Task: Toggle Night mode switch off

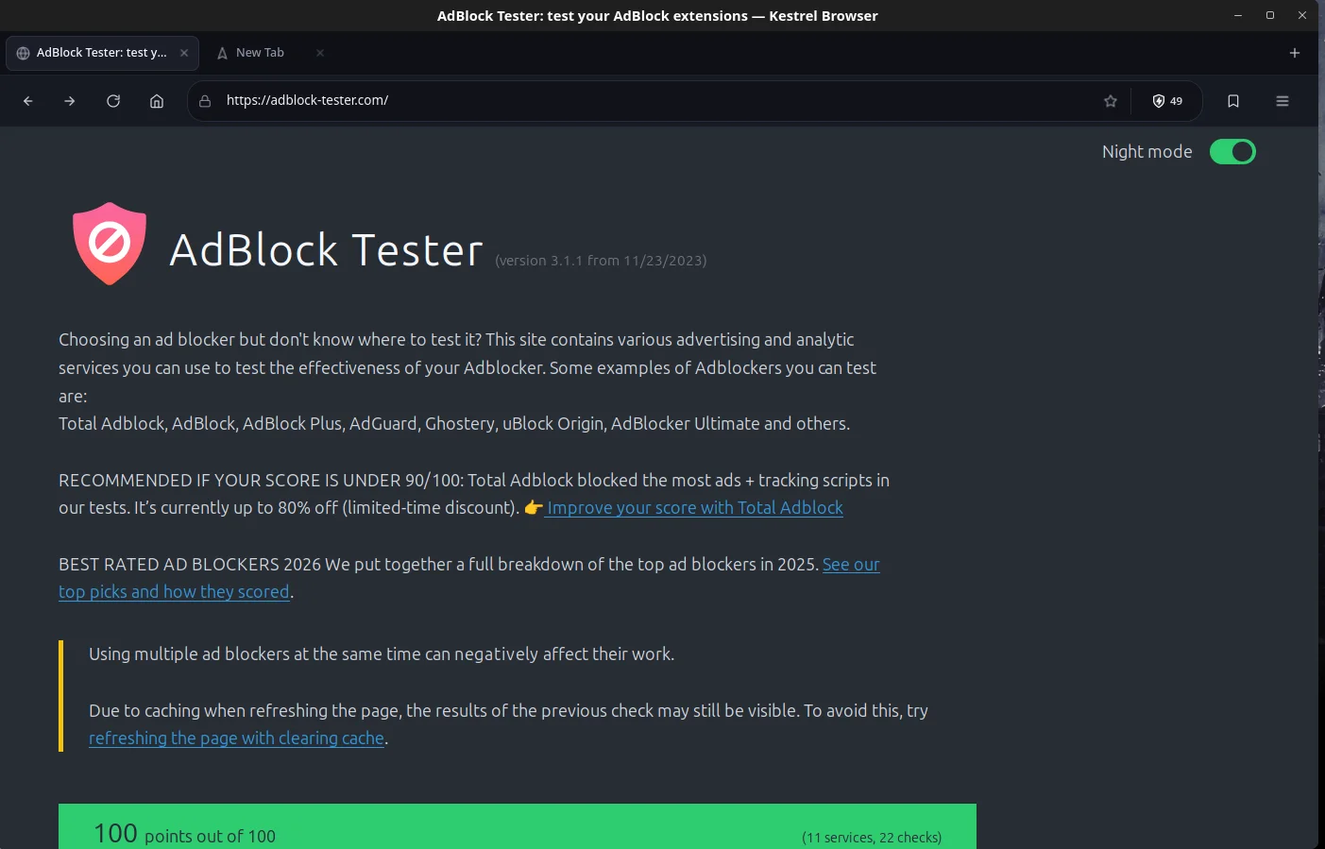Action: tap(1232, 152)
